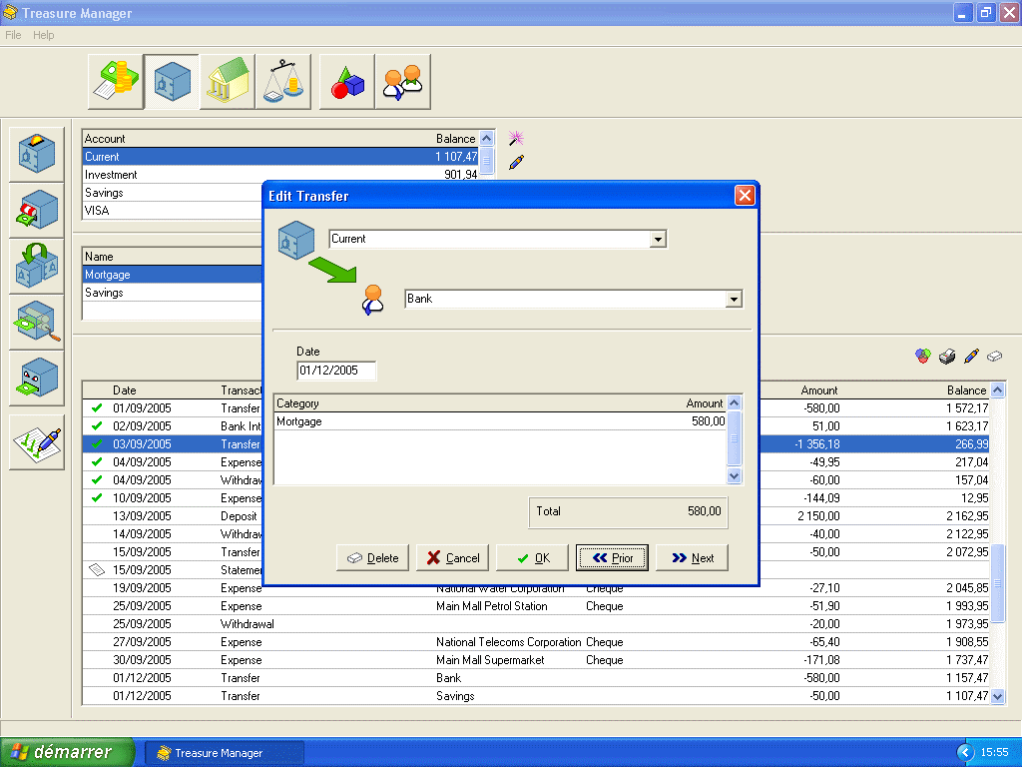Screen dimensions: 1022x767
Task: Click the safe icon in Edit Transfer dialog
Action: [x=295, y=240]
